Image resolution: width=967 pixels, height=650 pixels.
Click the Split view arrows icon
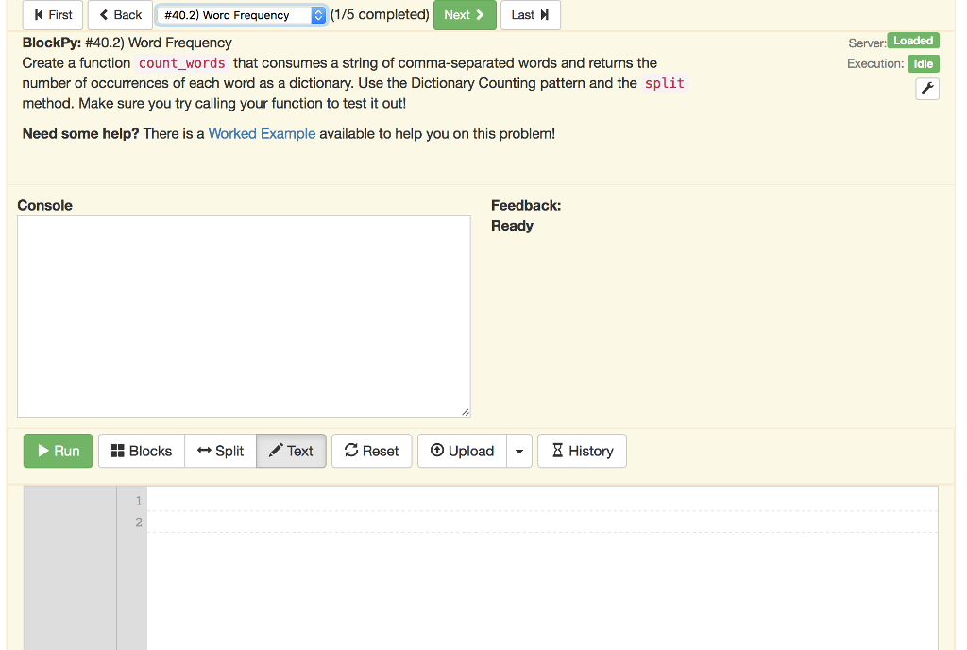[x=204, y=451]
